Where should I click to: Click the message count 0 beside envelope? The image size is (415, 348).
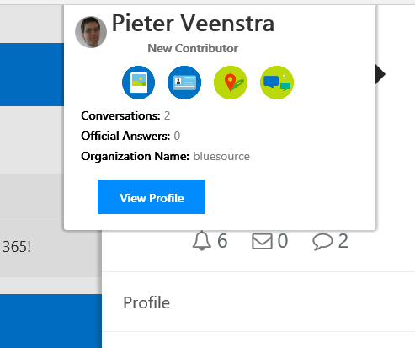point(283,241)
